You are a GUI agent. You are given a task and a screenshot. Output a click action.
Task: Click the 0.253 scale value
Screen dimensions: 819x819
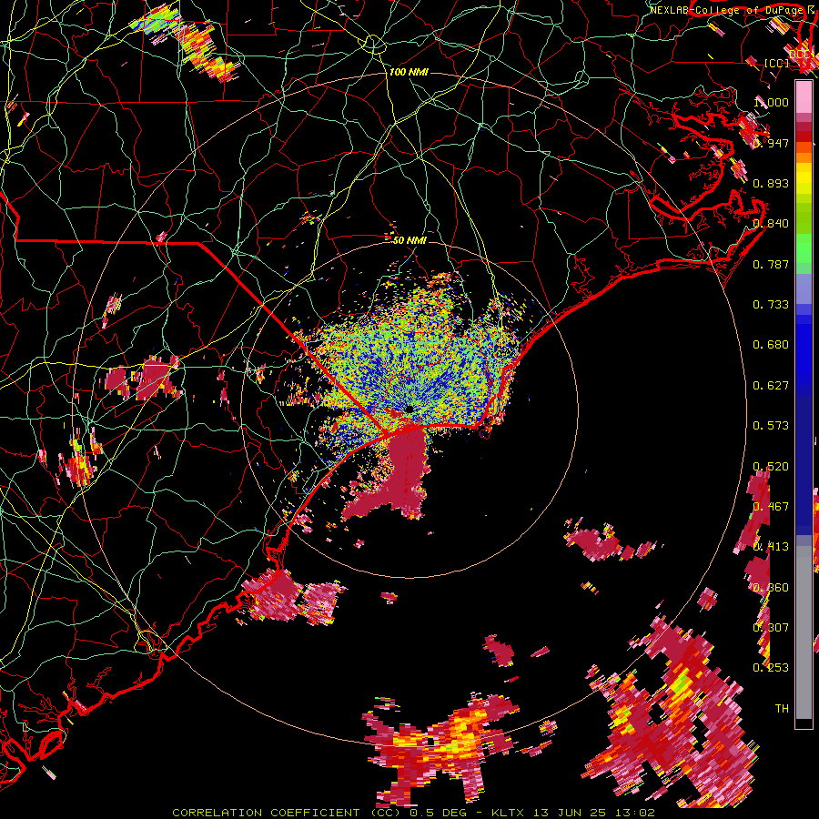click(x=771, y=668)
